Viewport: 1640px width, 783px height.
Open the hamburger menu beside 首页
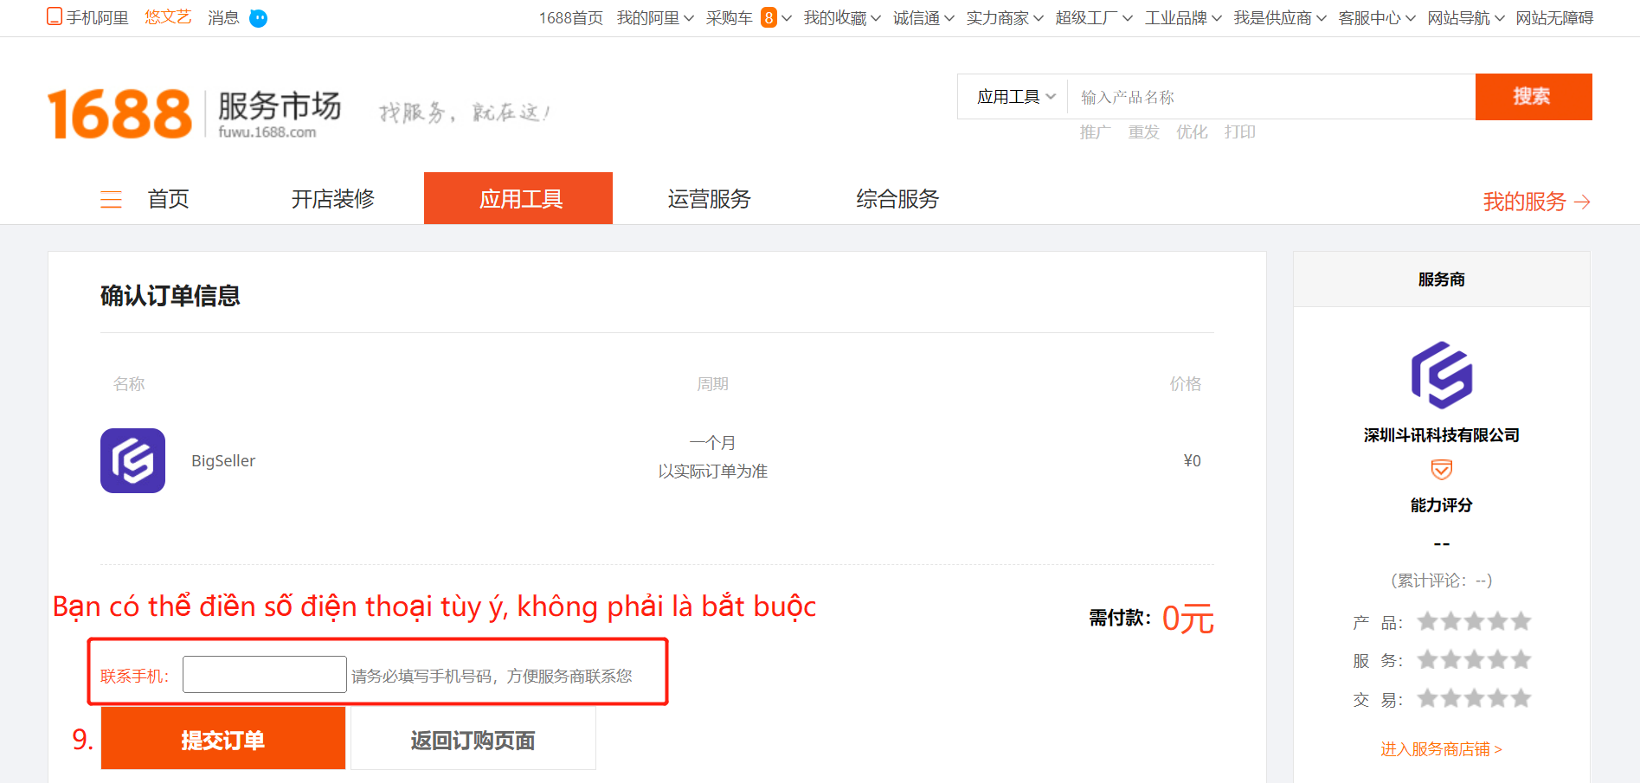(111, 200)
